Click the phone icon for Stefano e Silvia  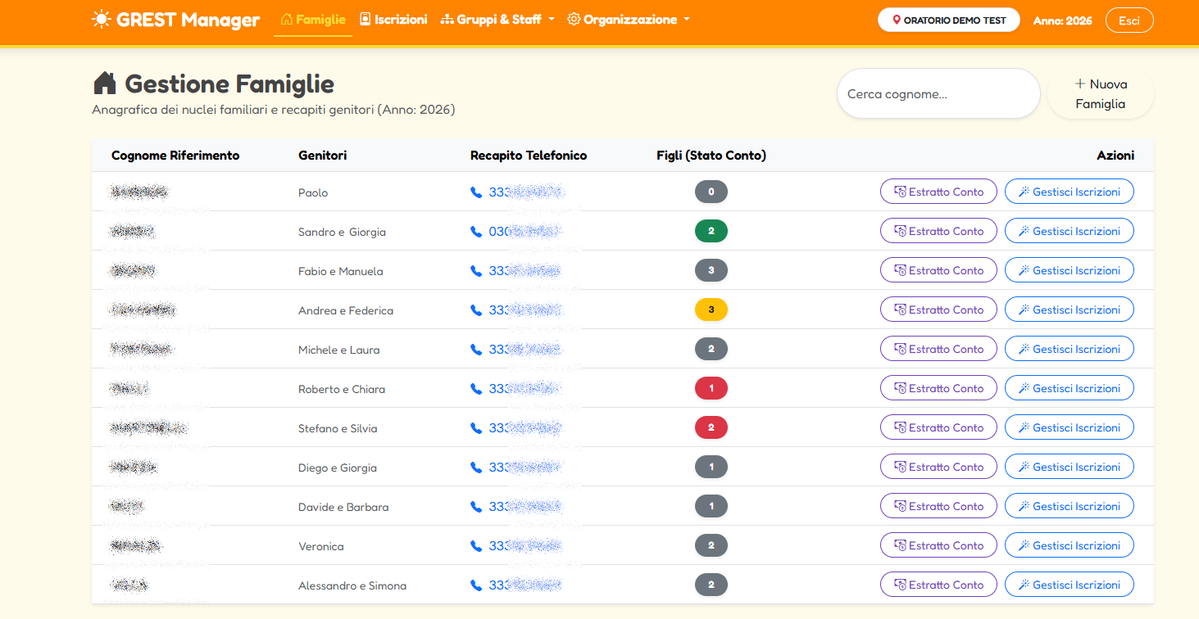tap(476, 428)
